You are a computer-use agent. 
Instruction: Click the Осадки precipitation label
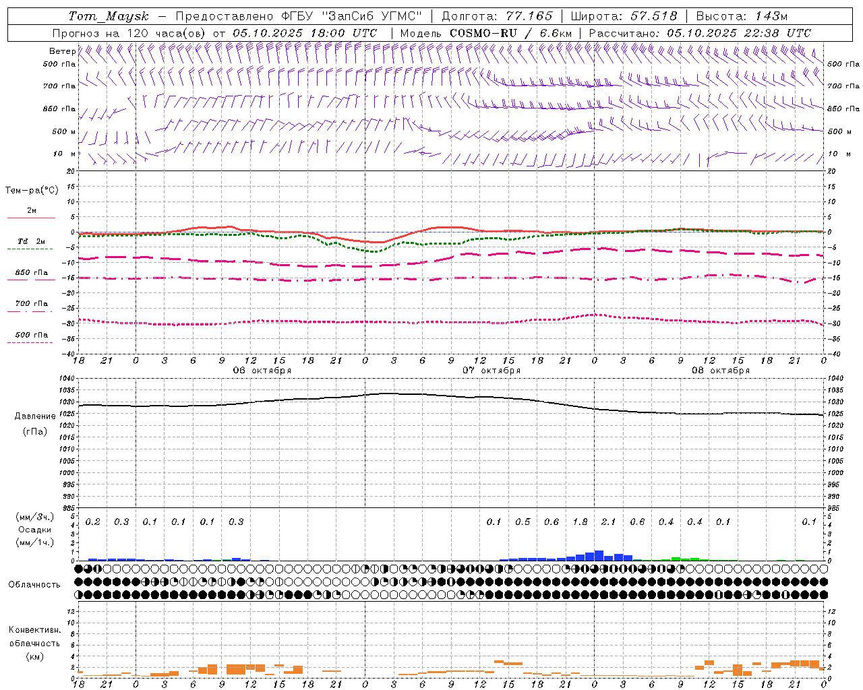pyautogui.click(x=35, y=530)
